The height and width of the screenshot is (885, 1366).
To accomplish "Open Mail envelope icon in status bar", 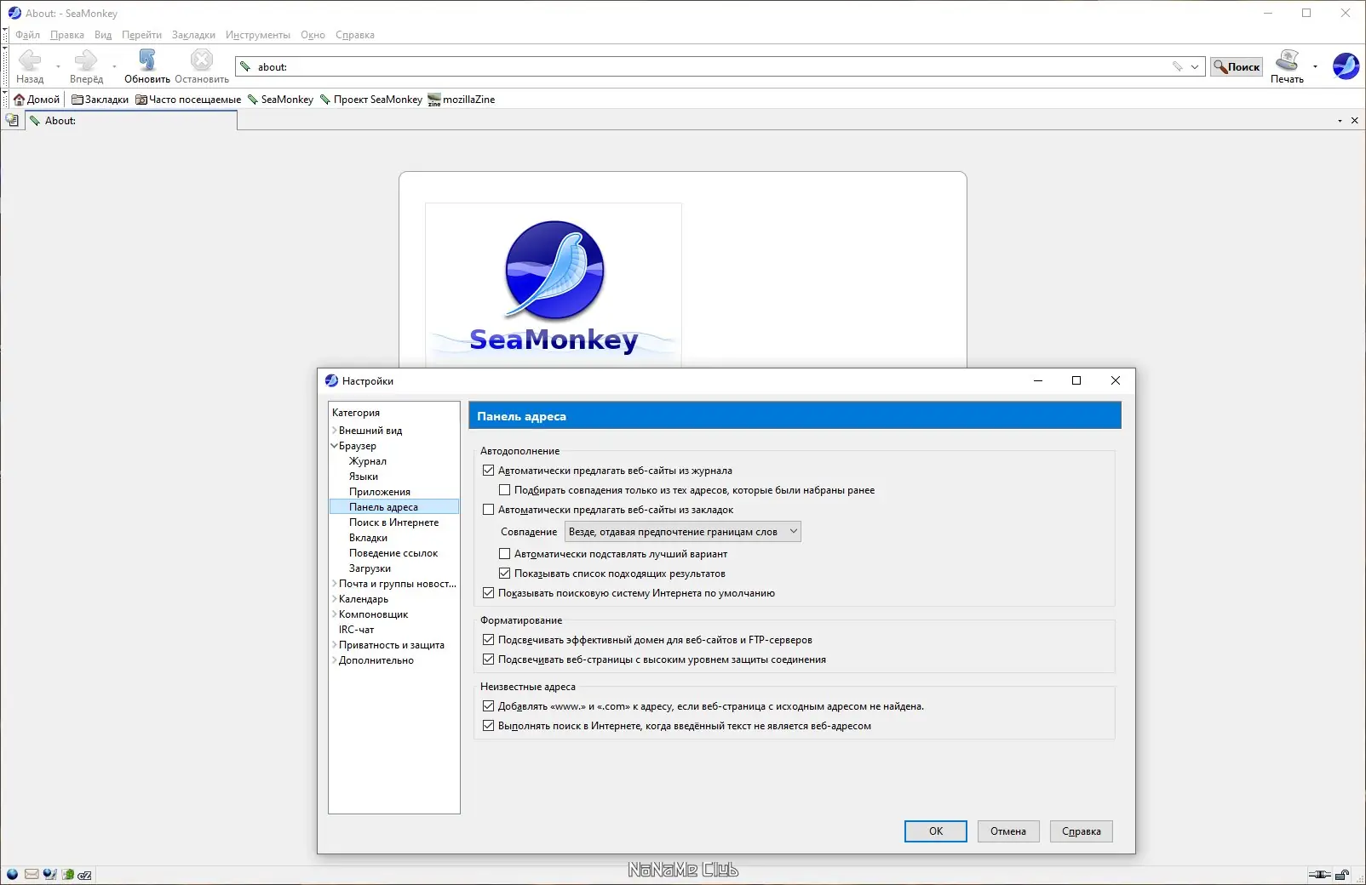I will coord(32,874).
